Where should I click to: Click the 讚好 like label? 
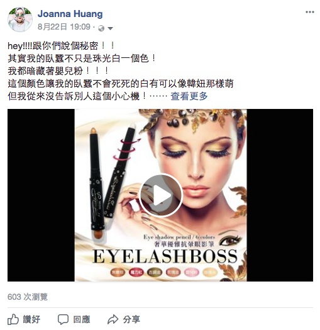[31, 319]
